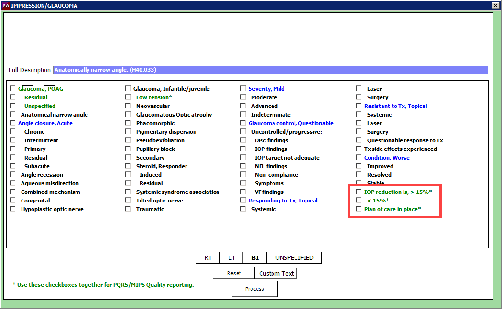The image size is (502, 309).
Task: Click inside the large impression text area
Action: click(248, 39)
